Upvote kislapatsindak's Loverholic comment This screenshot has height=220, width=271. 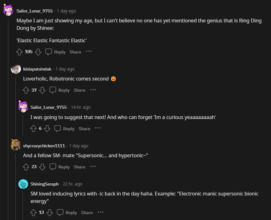26,90
